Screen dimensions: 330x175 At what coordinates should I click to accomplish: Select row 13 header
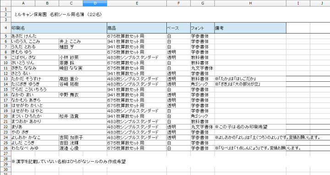click(5, 79)
